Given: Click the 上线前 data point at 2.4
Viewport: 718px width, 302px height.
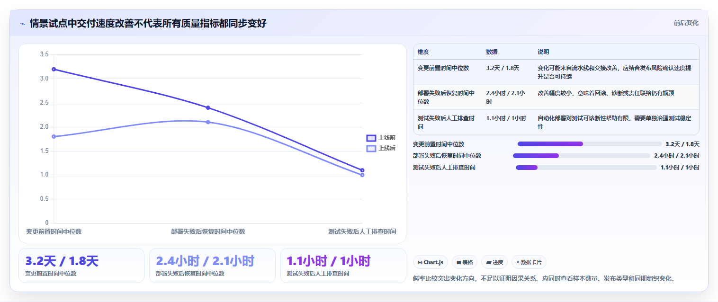Looking at the screenshot, I should pos(208,107).
